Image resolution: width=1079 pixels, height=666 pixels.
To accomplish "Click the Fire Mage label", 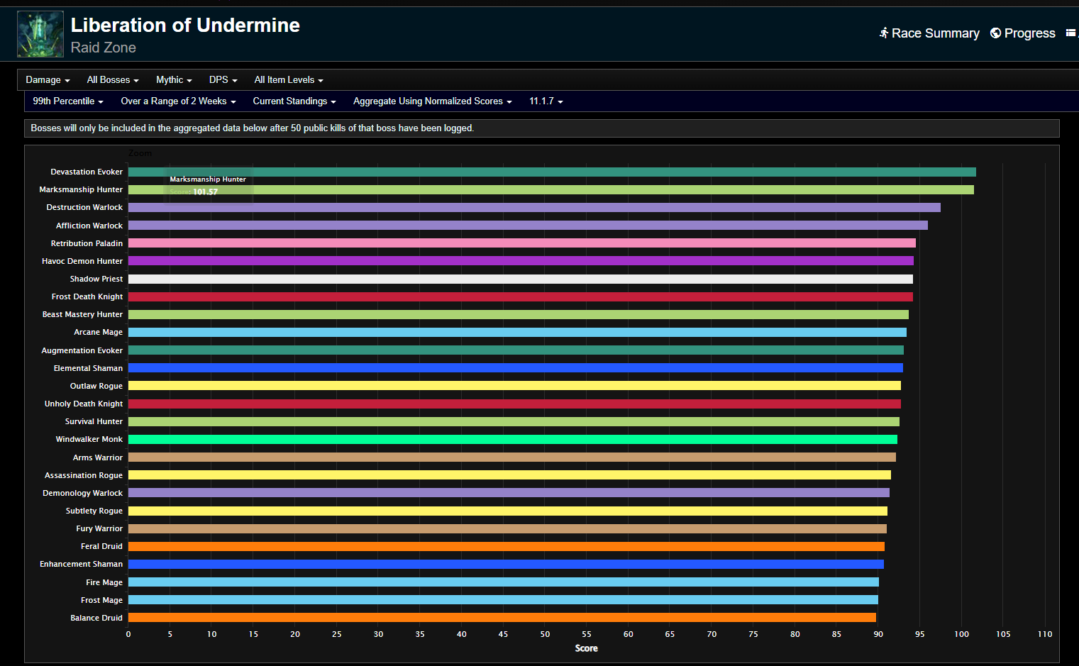I will coord(104,582).
